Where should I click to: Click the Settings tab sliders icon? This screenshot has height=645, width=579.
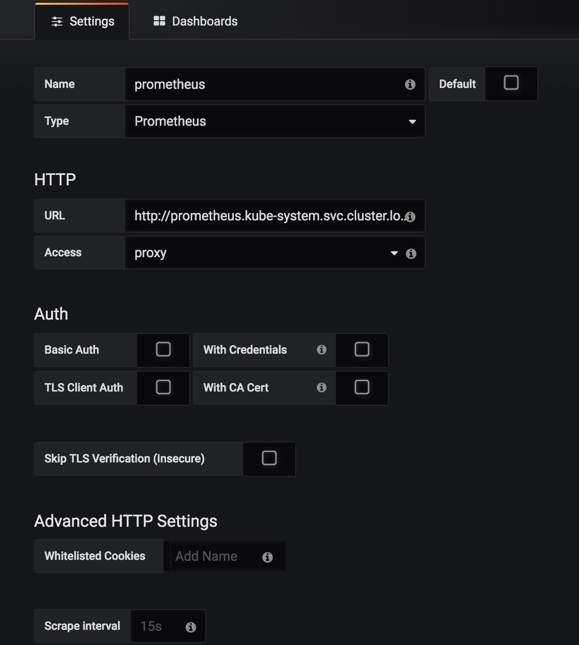57,22
